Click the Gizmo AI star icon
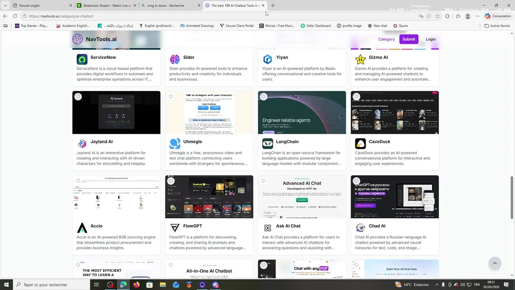Image resolution: width=515 pixels, height=290 pixels. click(x=360, y=59)
